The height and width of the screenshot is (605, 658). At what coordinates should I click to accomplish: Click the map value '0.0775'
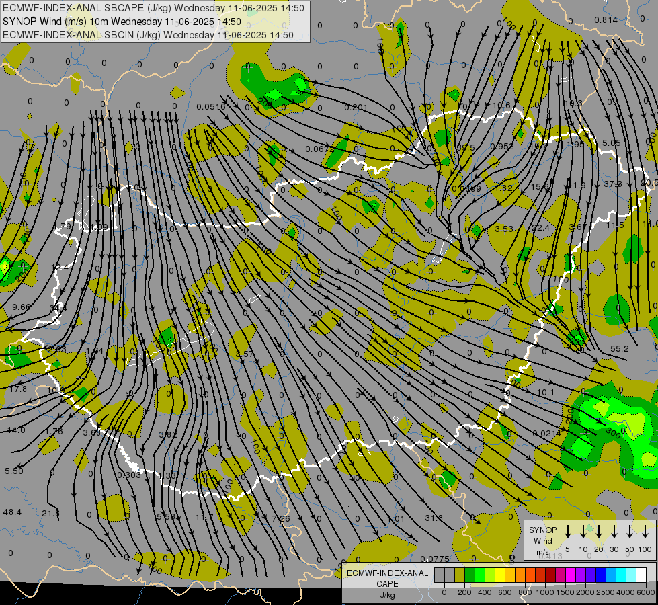pos(435,559)
